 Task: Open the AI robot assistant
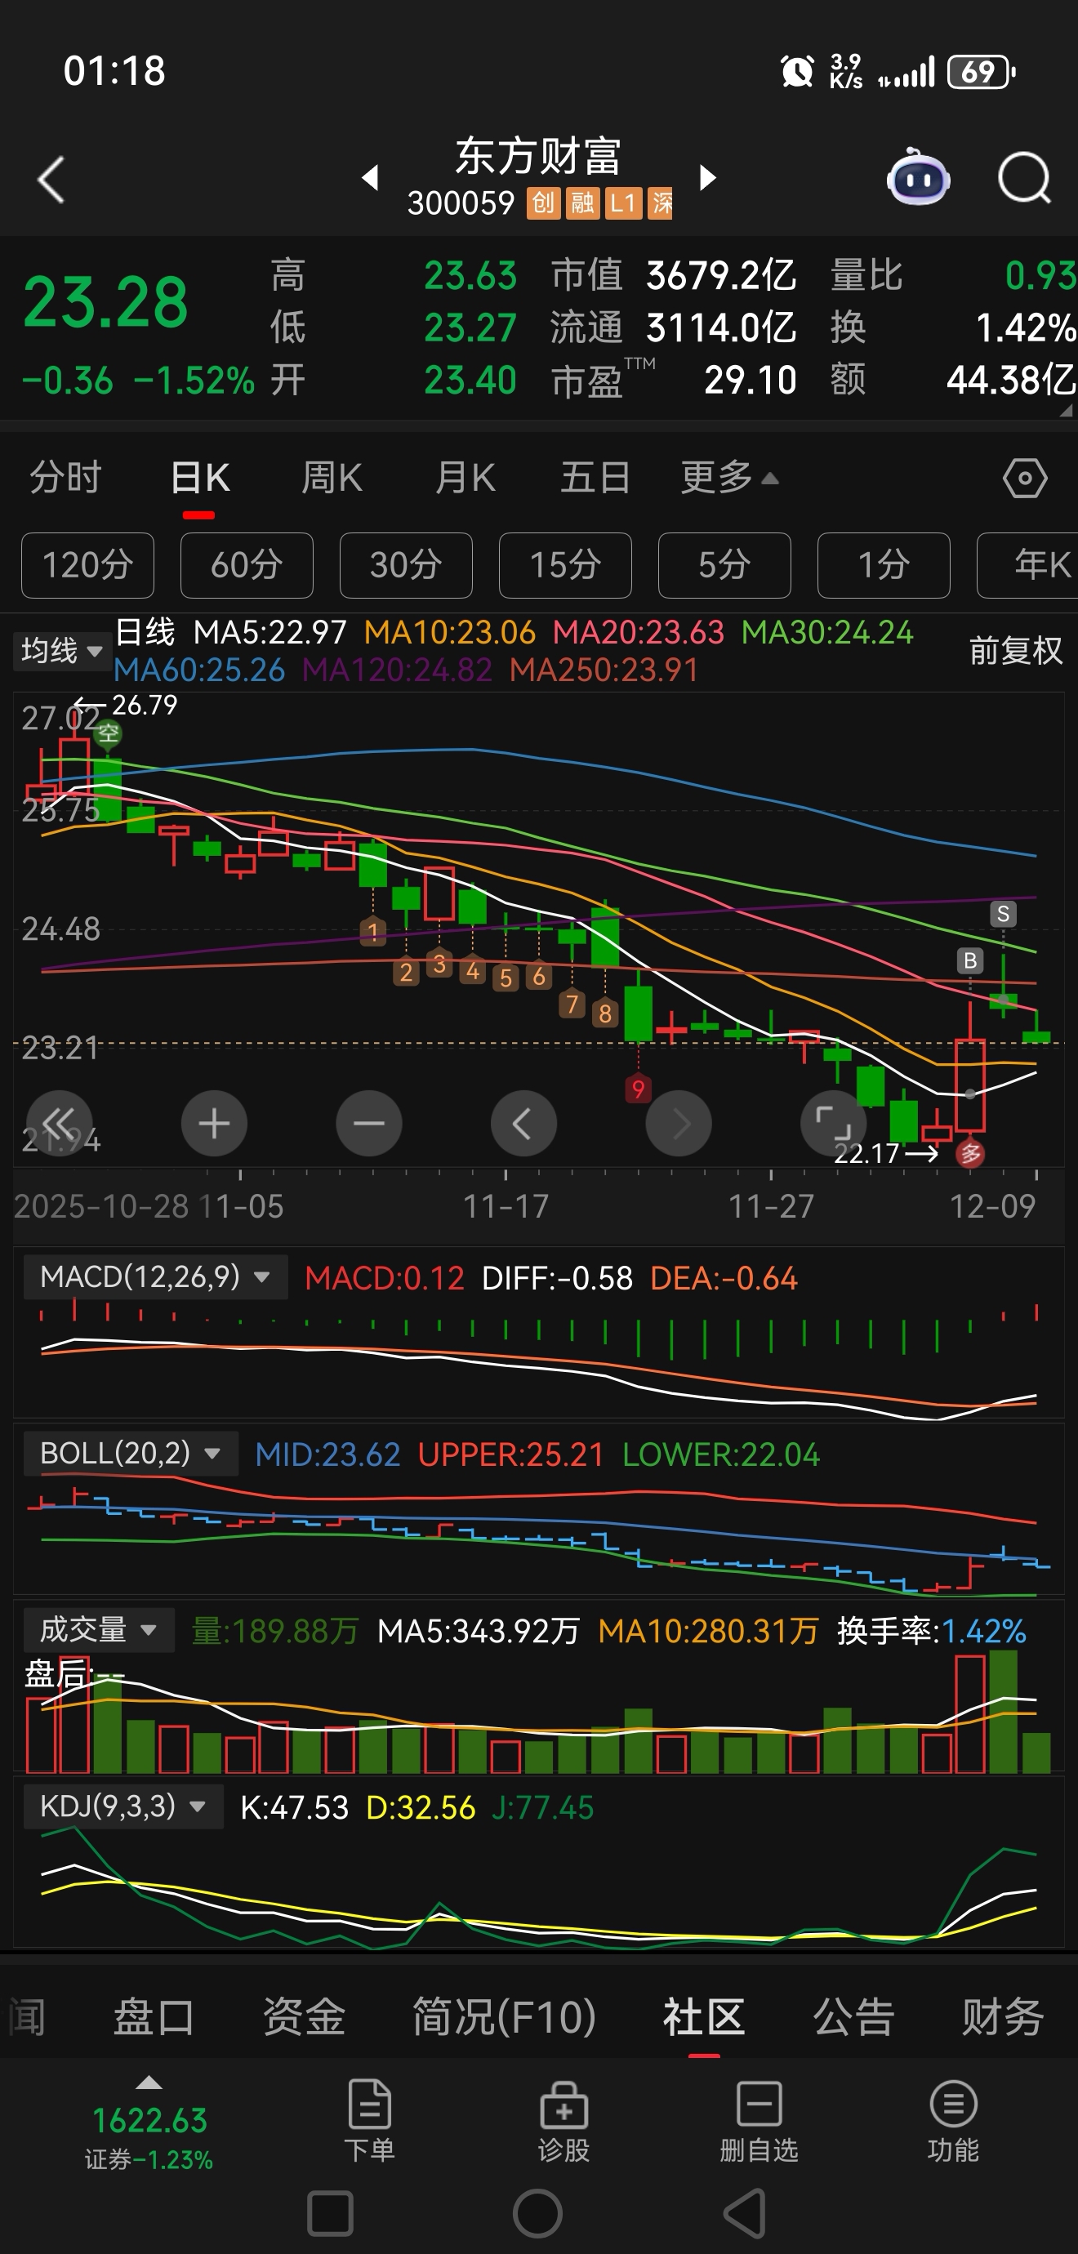pos(917,178)
